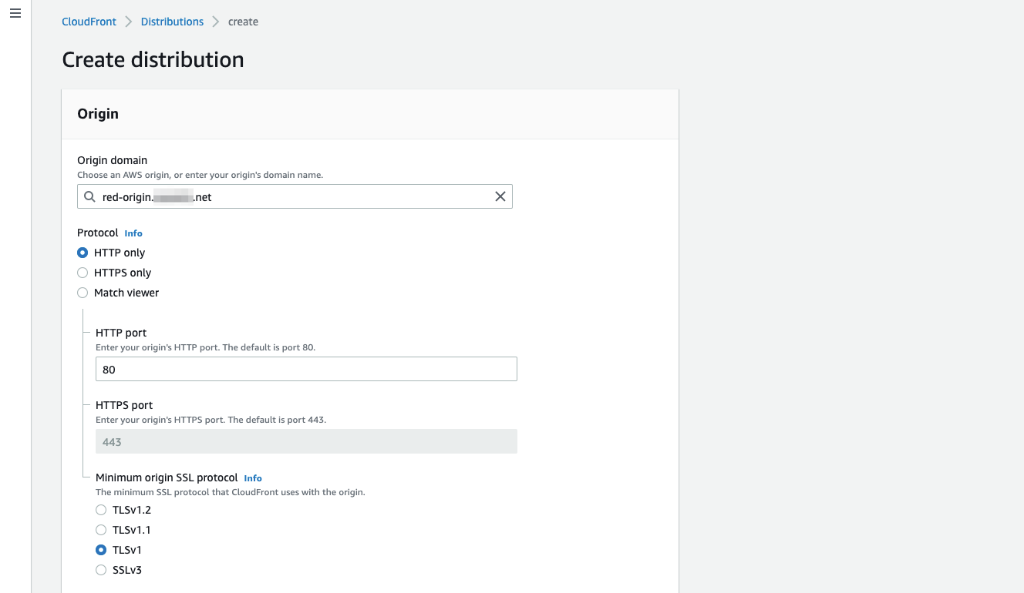Click the 'HTTP port' label
Screen dimensions: 1024x593
tap(121, 333)
